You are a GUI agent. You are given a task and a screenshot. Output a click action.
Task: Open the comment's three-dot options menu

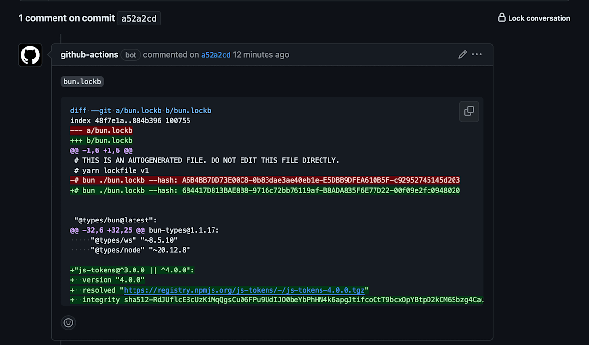click(477, 55)
